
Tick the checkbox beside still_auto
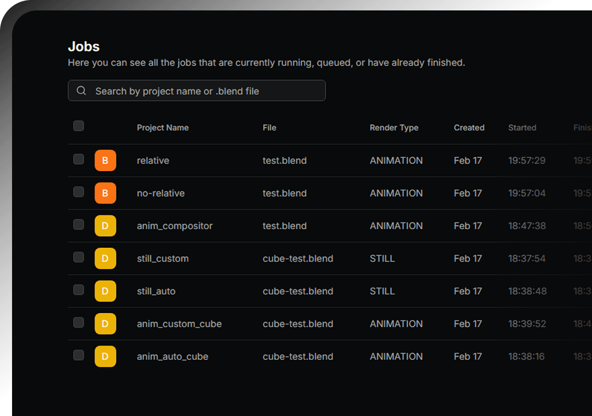(x=79, y=290)
